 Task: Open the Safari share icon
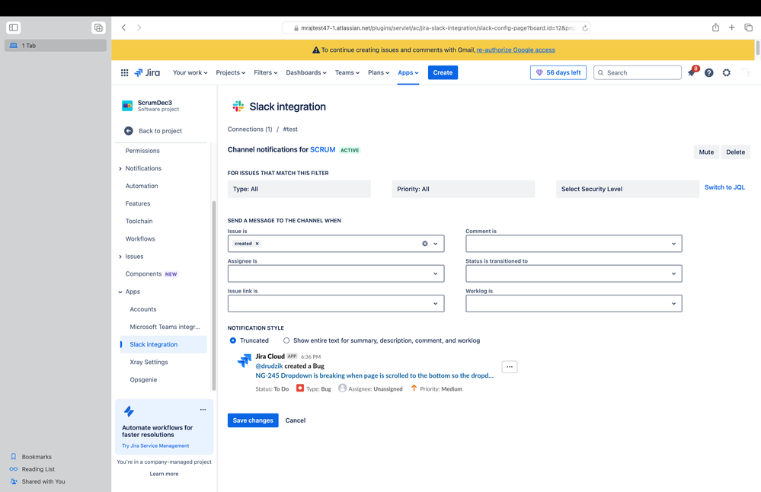(715, 27)
